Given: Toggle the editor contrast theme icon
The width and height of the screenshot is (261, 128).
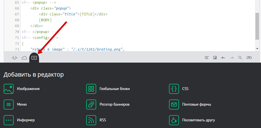Looking at the screenshot, I should [215, 58].
